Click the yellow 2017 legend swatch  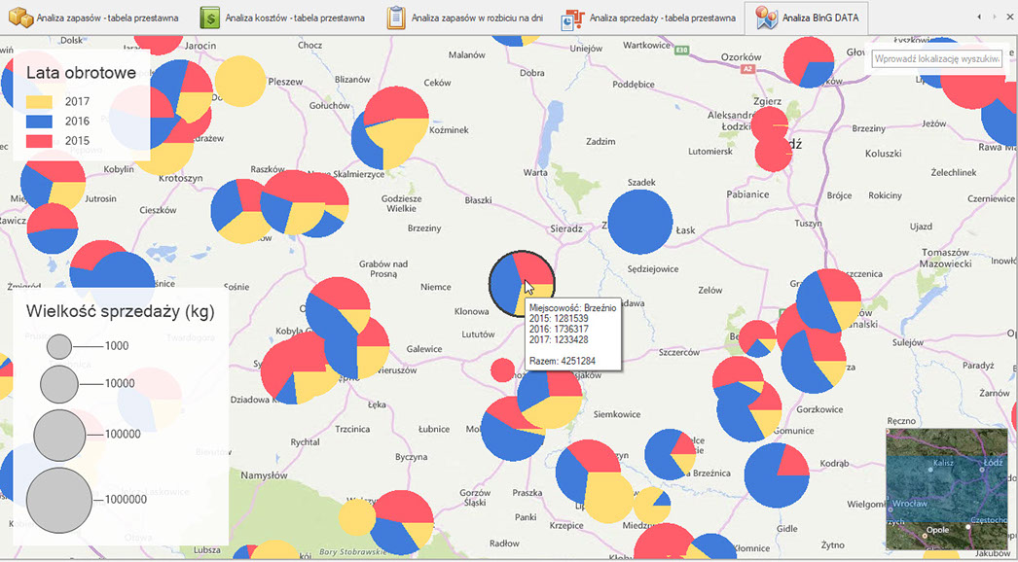[39, 101]
